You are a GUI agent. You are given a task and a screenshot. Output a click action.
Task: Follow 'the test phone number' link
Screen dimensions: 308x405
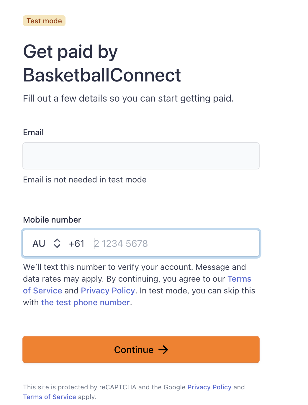tap(85, 303)
